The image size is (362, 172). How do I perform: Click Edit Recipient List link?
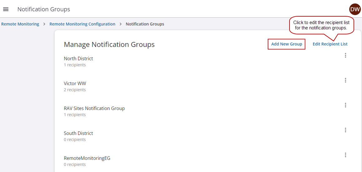pyautogui.click(x=330, y=44)
